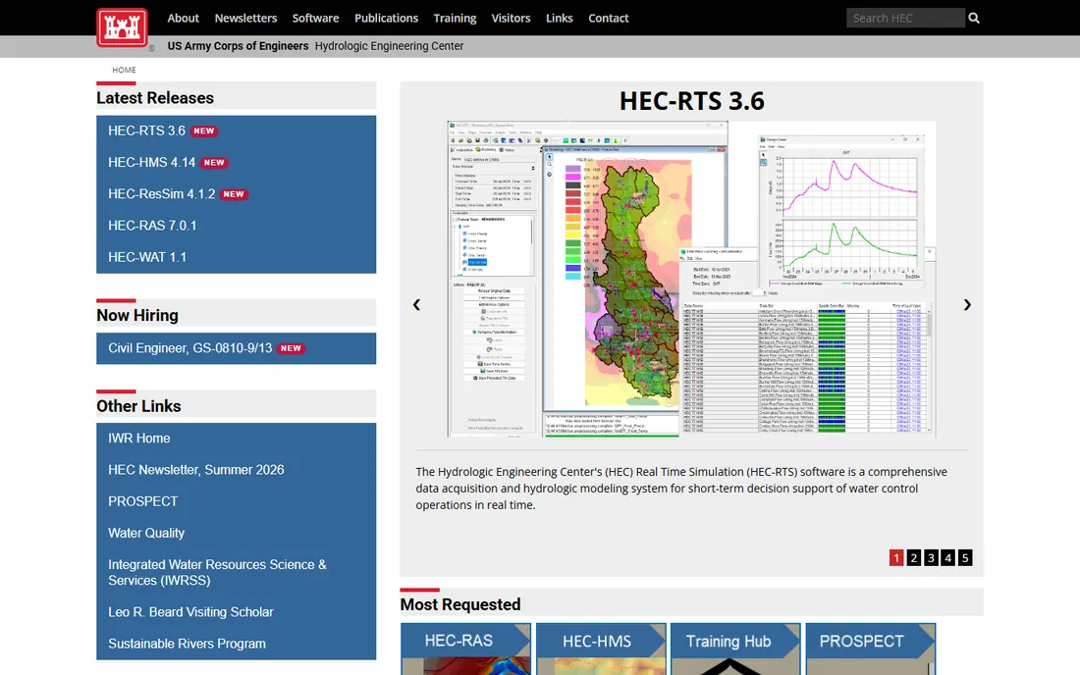
Task: Open the Links menu
Action: tap(560, 18)
